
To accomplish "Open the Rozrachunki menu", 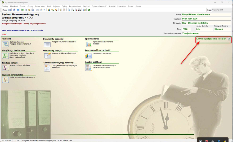I will pos(40,6).
